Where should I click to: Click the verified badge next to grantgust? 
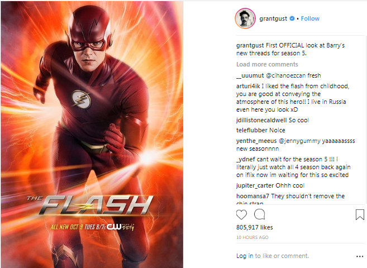tap(292, 18)
